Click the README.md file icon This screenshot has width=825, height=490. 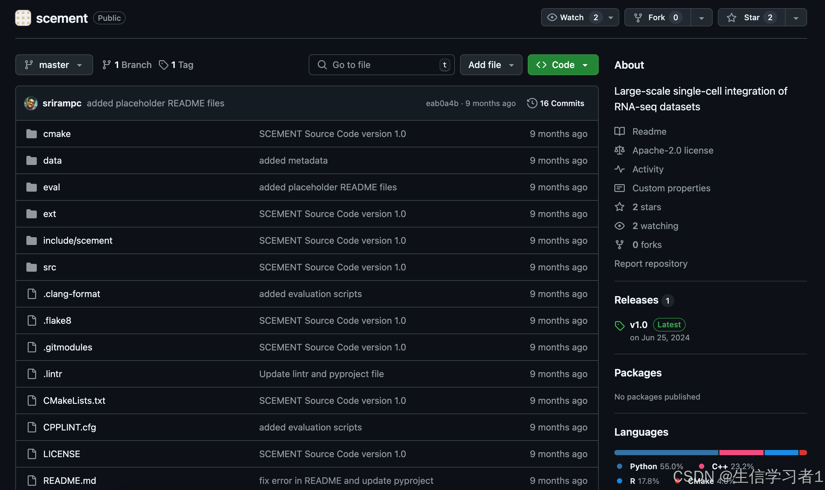(32, 481)
